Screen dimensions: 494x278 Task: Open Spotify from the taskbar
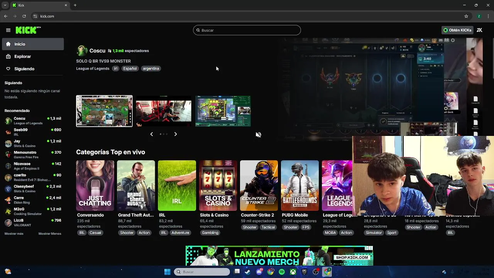tap(282, 272)
